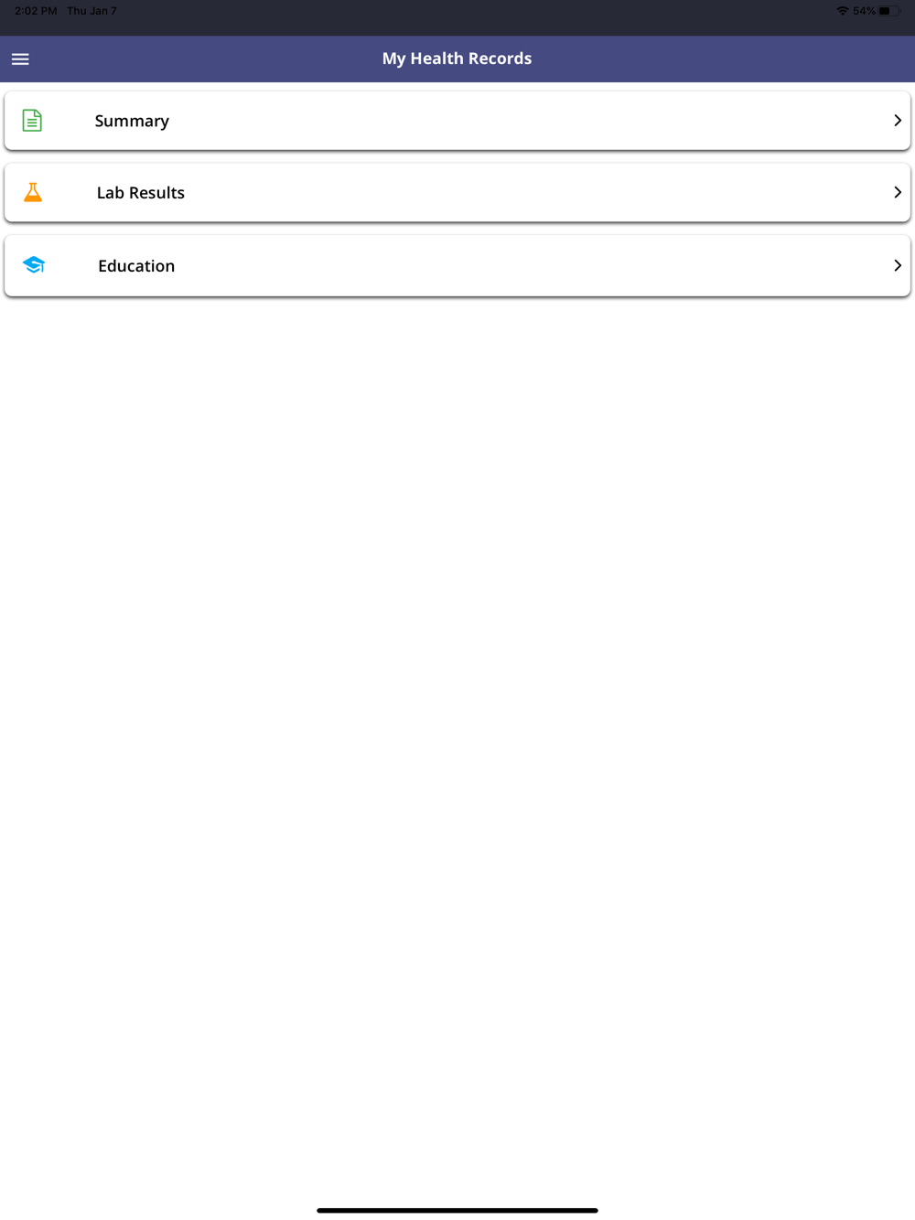Viewport: 915px width, 1220px height.
Task: Open the Lab Results label
Action: coord(141,193)
